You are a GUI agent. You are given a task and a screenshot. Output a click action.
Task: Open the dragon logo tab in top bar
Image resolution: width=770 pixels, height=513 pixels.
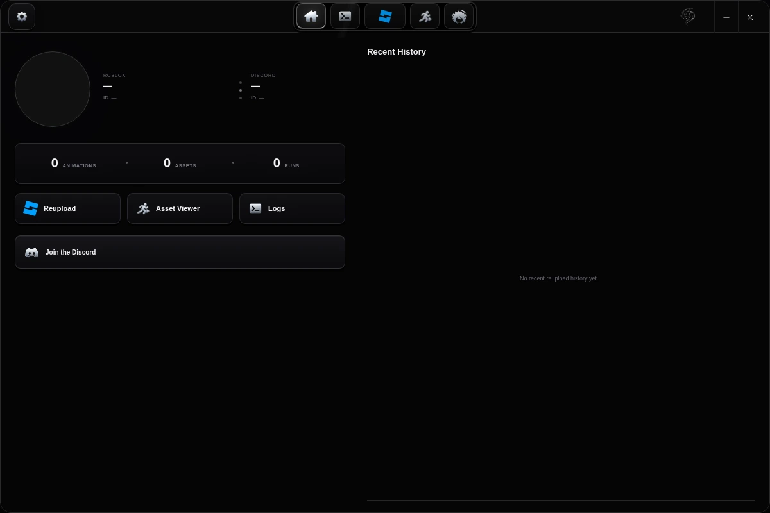(x=459, y=16)
